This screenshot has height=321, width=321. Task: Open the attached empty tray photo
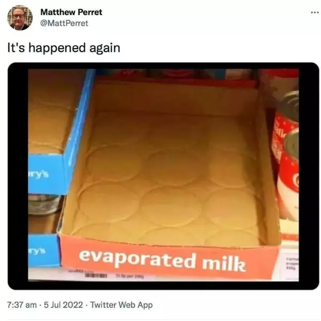(163, 176)
